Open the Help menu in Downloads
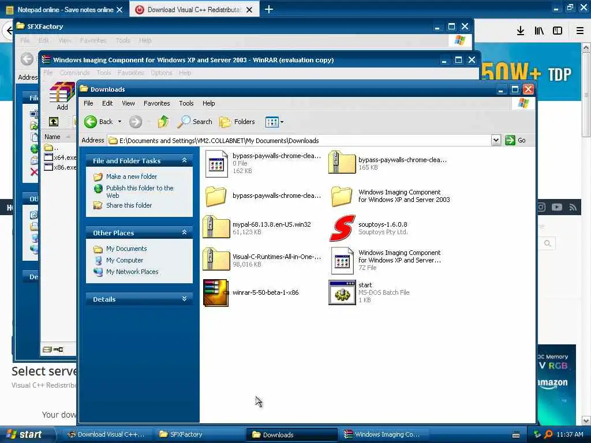Viewport: 591px width, 443px height. 208,103
